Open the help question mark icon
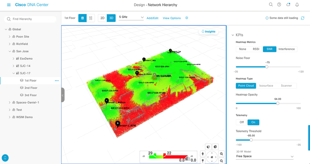The height and width of the screenshot is (164, 310). click(x=279, y=5)
